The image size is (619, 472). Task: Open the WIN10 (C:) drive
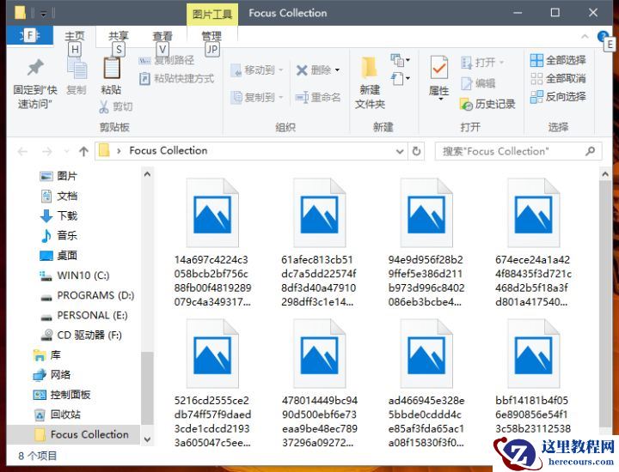(74, 275)
